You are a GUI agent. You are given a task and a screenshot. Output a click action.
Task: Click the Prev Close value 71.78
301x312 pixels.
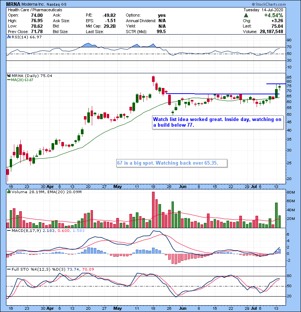point(37,32)
